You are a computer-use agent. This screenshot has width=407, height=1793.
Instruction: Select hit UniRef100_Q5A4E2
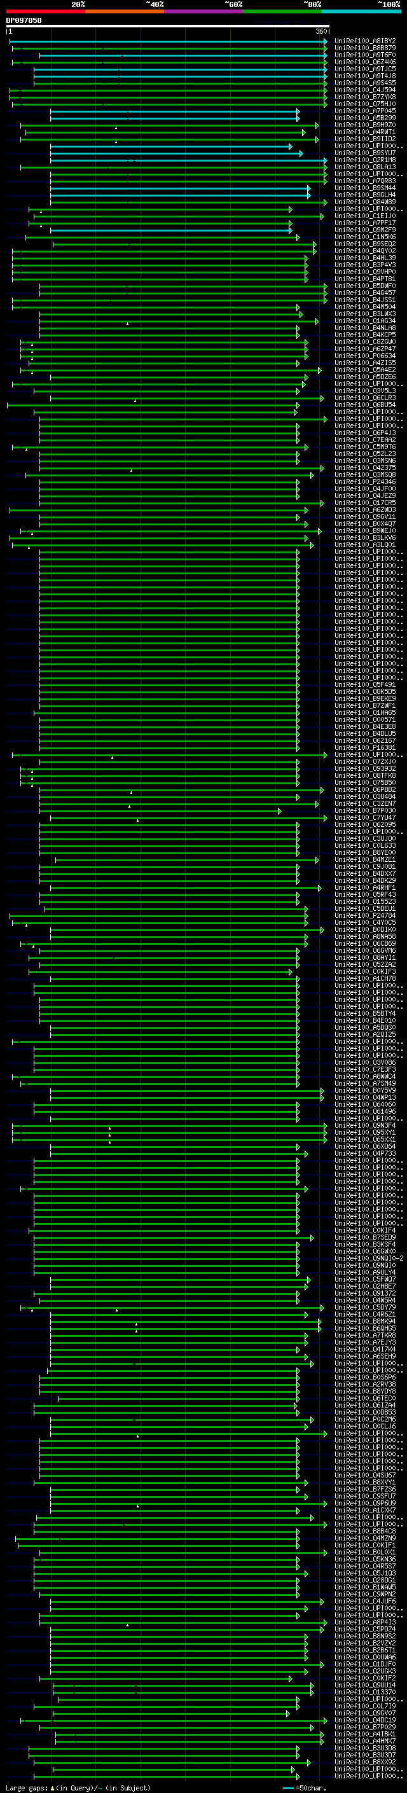coord(364,370)
